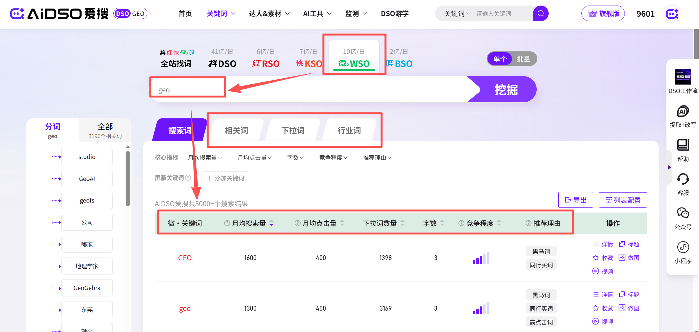This screenshot has width=699, height=332.
Task: Open the 关键词 search type dropdown in header
Action: 457,14
